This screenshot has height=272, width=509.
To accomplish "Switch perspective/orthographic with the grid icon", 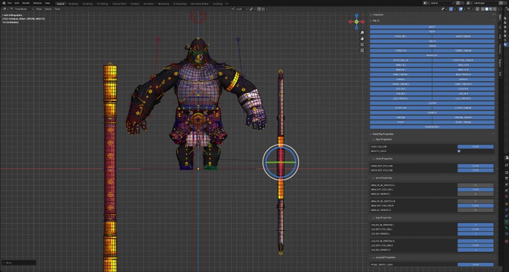I will 362,50.
